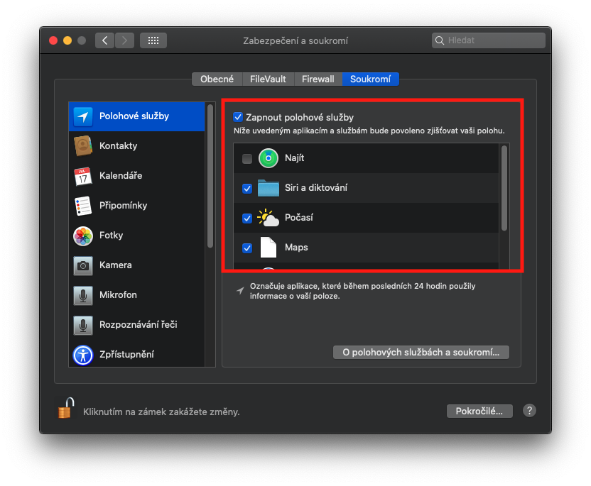
Task: Open Kontakty via its address book icon
Action: (83, 146)
